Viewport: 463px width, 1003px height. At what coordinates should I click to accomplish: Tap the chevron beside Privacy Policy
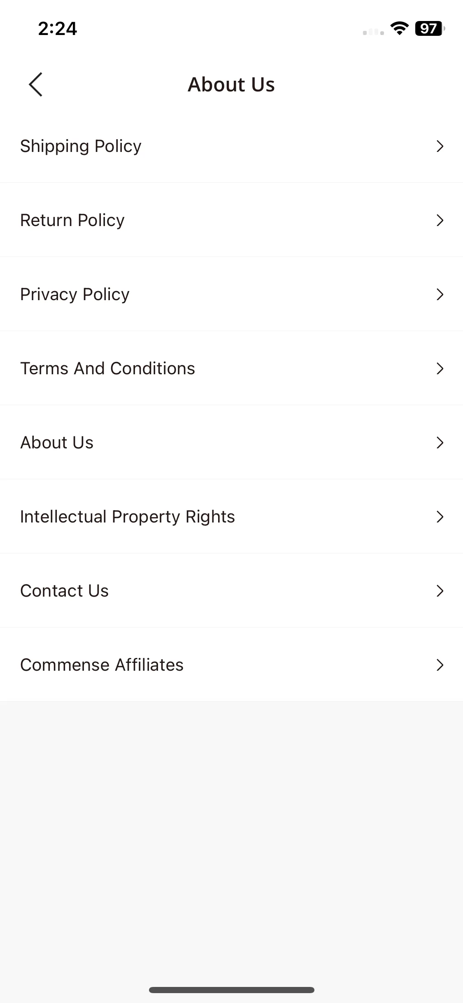(440, 294)
